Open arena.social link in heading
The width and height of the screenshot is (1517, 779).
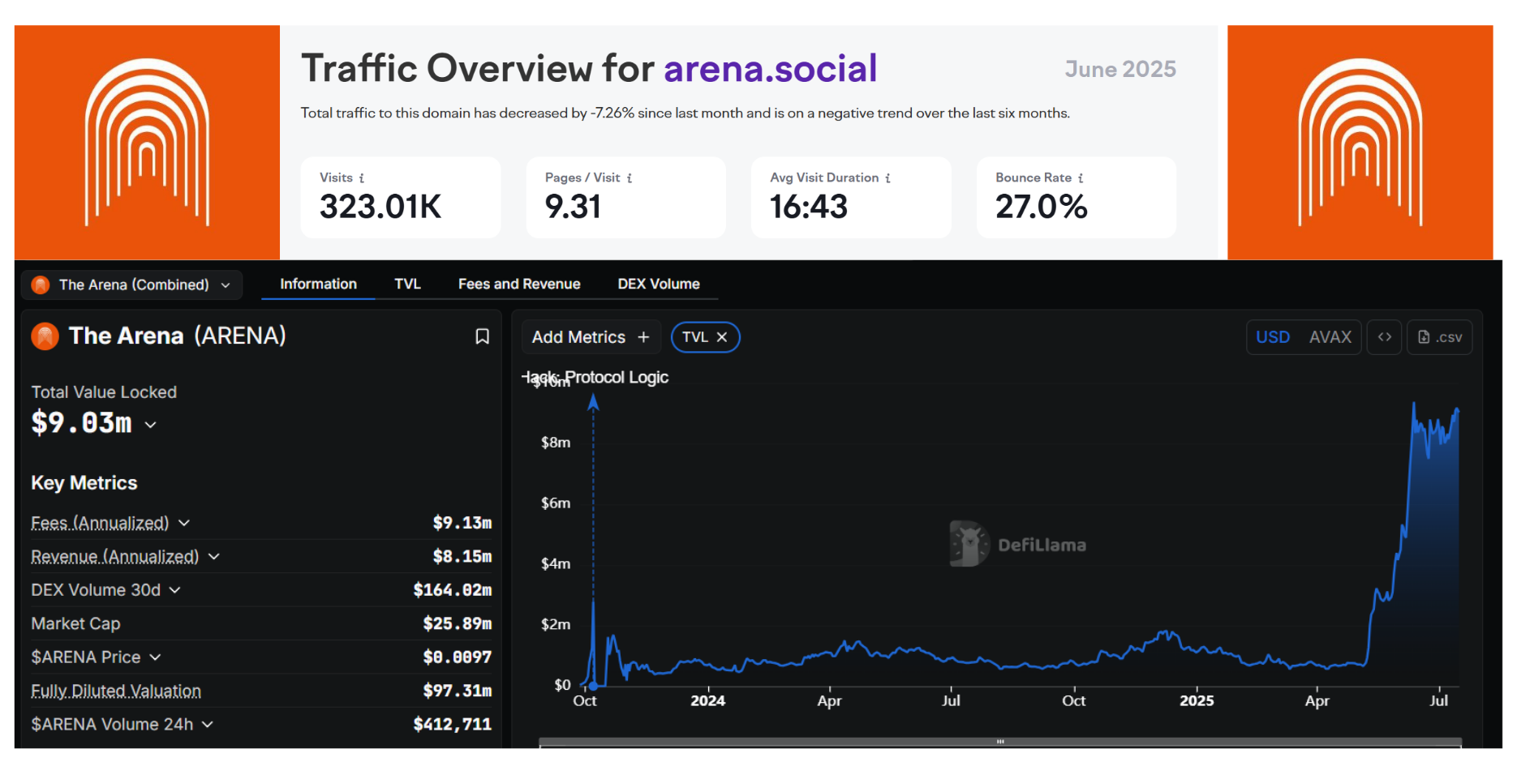tap(770, 68)
